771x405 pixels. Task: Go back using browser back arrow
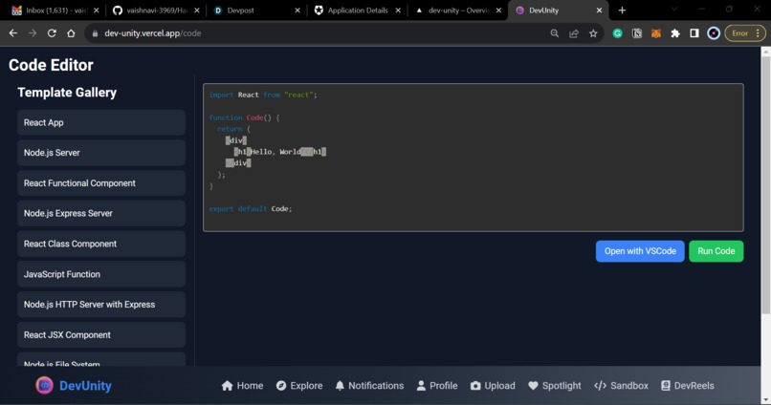13,33
